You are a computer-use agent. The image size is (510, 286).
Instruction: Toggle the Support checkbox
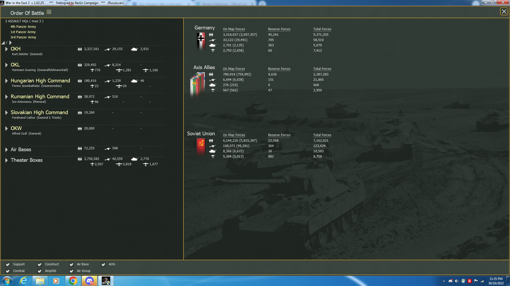[8, 265]
